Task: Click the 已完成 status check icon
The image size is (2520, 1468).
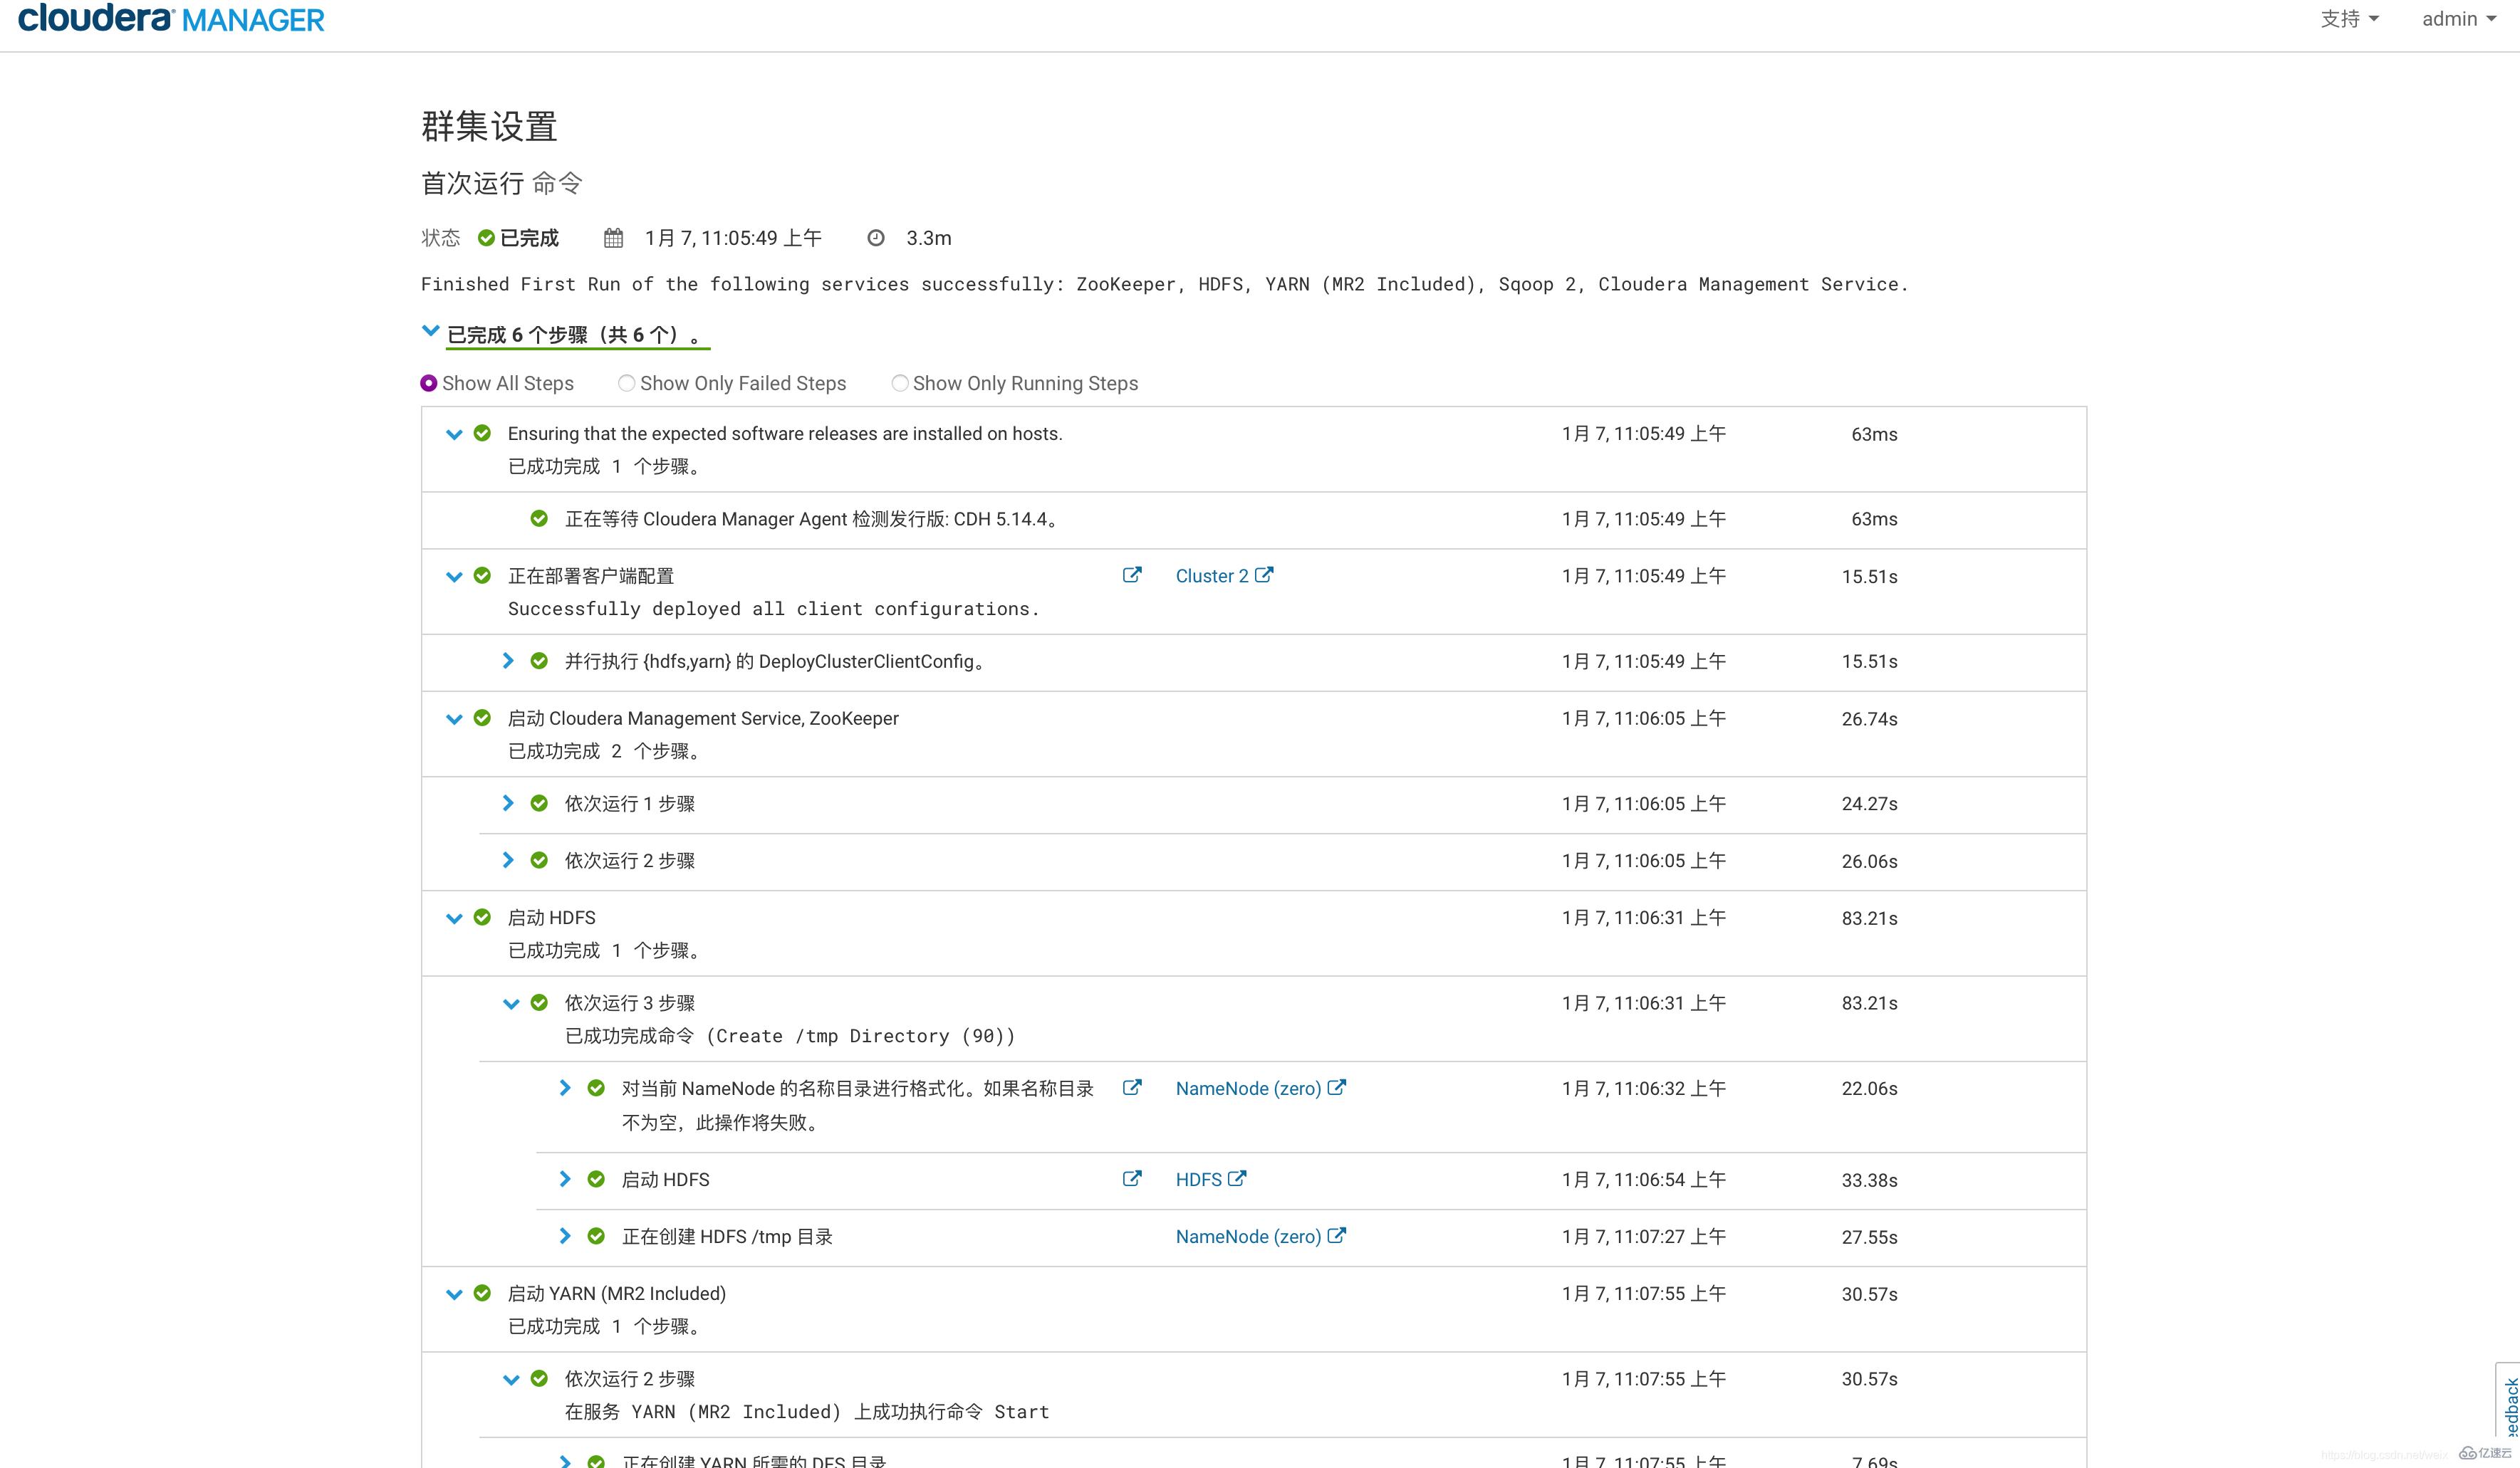Action: 486,238
